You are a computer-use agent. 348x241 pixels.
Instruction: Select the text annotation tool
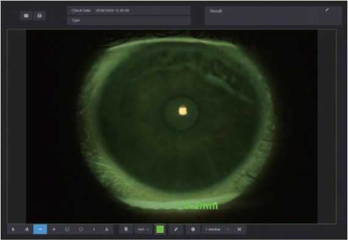107,229
